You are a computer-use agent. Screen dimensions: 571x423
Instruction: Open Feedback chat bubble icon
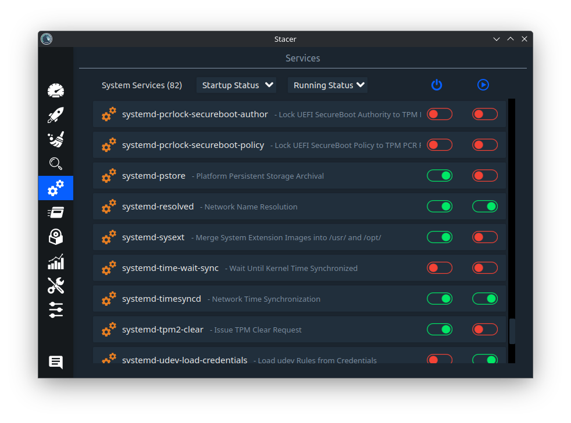click(x=56, y=362)
